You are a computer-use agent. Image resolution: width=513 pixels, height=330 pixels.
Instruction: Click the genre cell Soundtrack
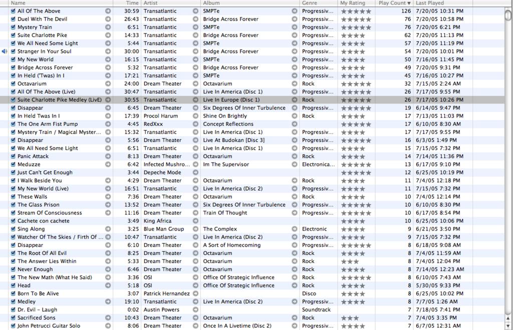317,310
